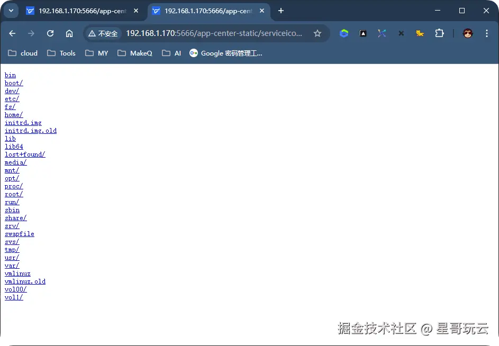Viewport: 499px width, 346px height.
Task: Select the second browser tab
Action: tap(209, 11)
